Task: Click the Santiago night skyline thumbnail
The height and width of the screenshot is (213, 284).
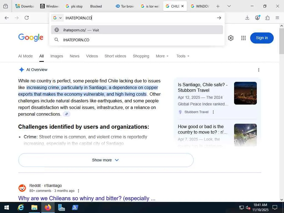Action: pyautogui.click(x=245, y=93)
